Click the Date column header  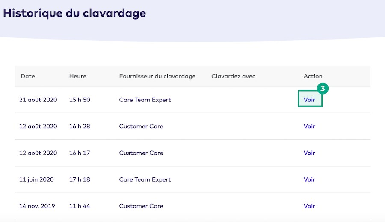click(x=28, y=76)
